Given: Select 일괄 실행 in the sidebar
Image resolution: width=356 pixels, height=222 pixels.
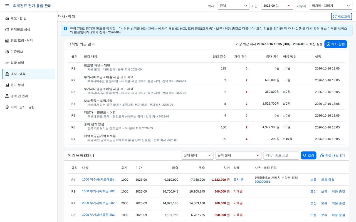Looking at the screenshot, I should pyautogui.click(x=28, y=63).
